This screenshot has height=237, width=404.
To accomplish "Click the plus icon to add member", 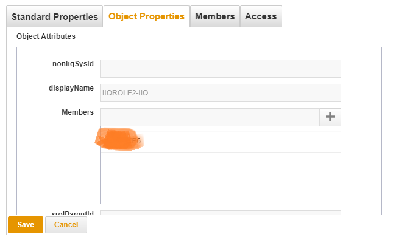I will pyautogui.click(x=330, y=117).
